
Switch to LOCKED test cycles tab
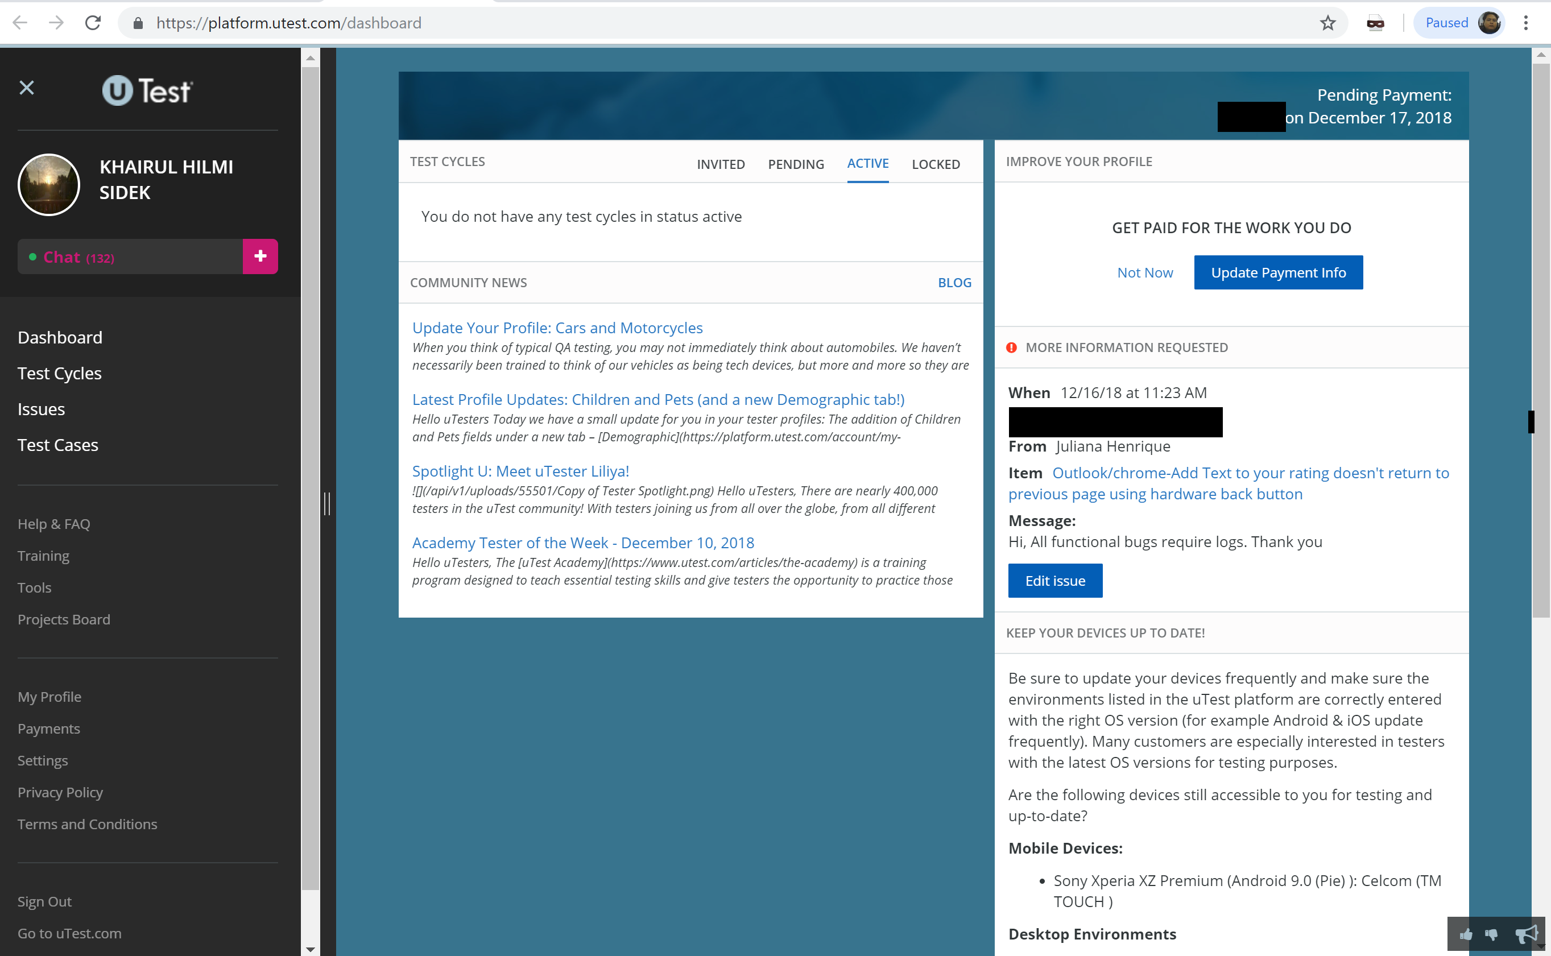tap(936, 164)
